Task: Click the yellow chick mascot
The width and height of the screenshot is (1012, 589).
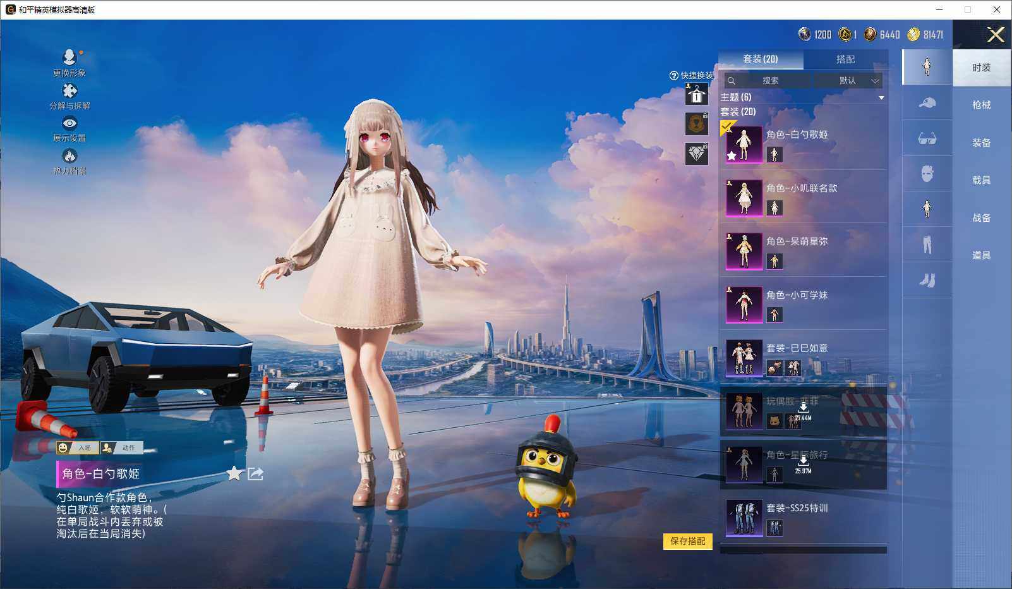Action: 547,466
